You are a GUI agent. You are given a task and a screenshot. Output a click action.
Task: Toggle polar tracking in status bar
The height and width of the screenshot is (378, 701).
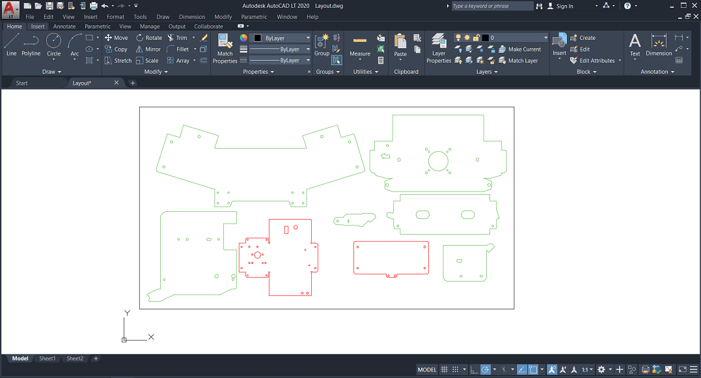pos(486,370)
